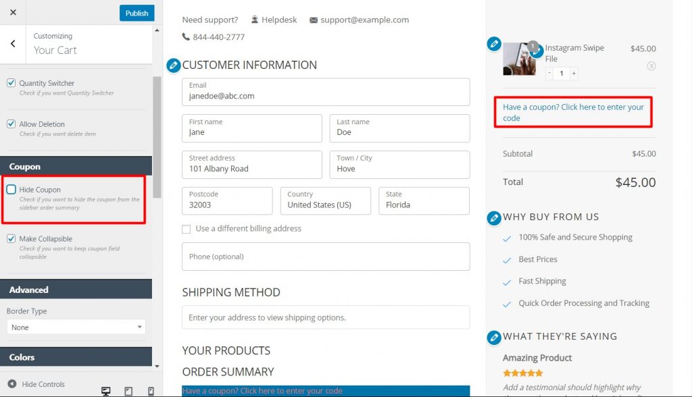This screenshot has width=692, height=397.
Task: Click into the Email input field
Action: pos(326,92)
